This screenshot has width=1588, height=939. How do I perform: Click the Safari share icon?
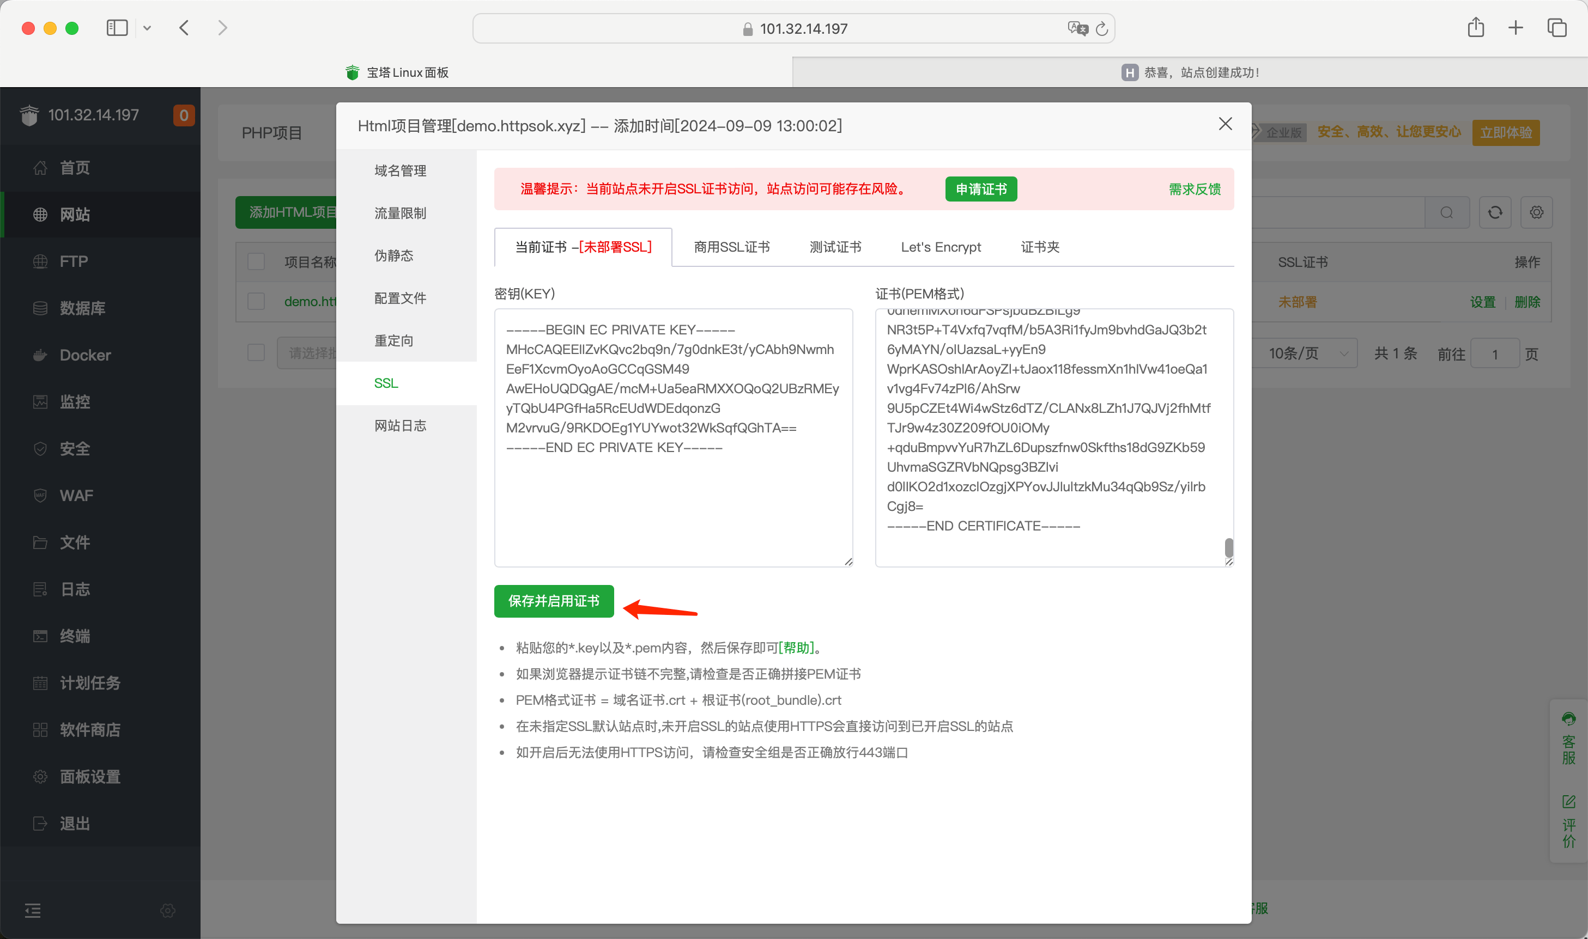[1475, 28]
